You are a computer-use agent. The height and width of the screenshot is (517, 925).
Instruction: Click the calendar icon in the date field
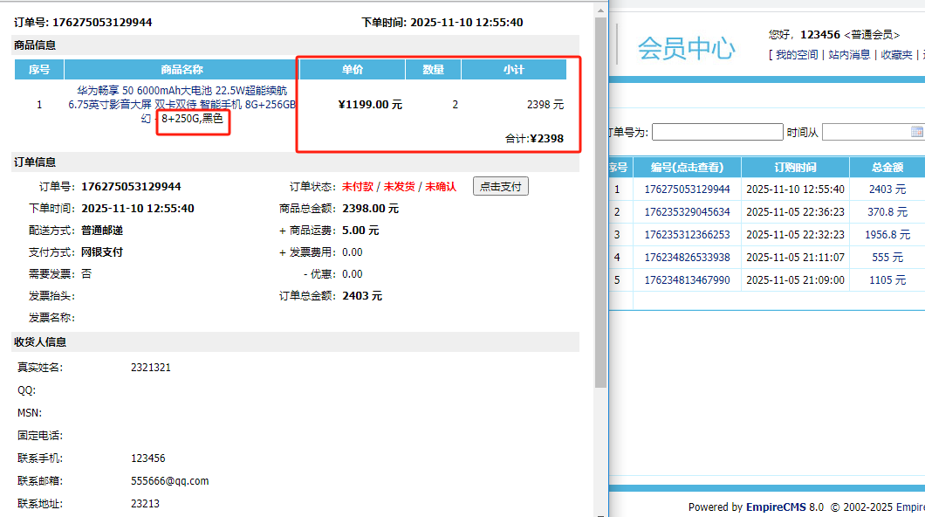tap(917, 132)
